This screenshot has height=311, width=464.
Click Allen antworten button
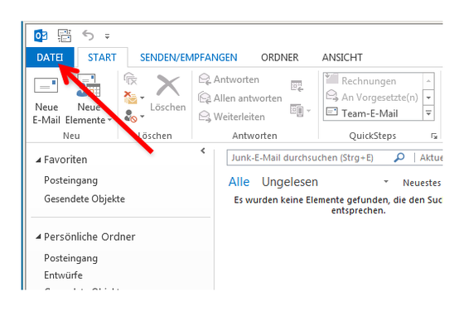[x=240, y=98]
